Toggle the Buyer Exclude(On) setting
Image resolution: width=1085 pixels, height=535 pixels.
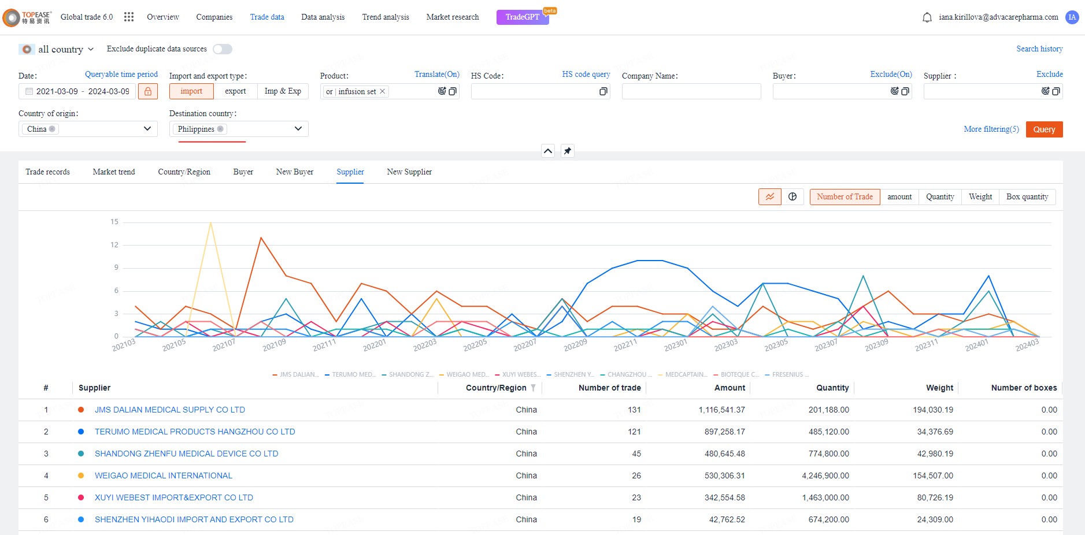[891, 75]
